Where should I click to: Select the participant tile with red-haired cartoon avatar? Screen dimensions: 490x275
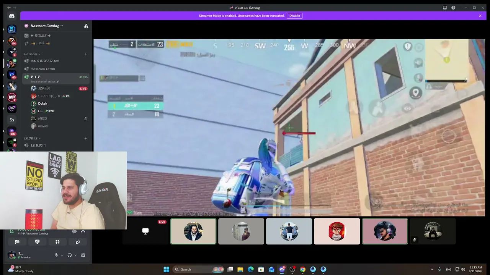tap(337, 231)
